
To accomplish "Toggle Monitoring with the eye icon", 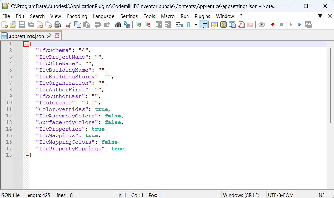I will (x=261, y=25).
